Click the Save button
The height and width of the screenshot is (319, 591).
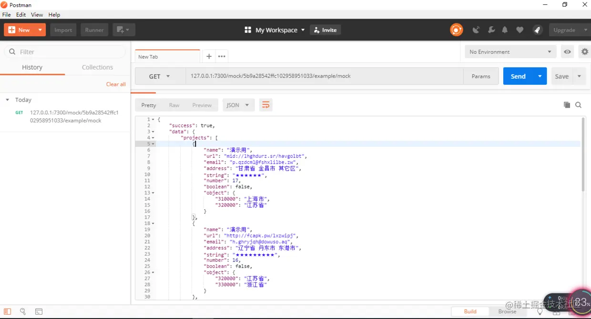(x=562, y=76)
